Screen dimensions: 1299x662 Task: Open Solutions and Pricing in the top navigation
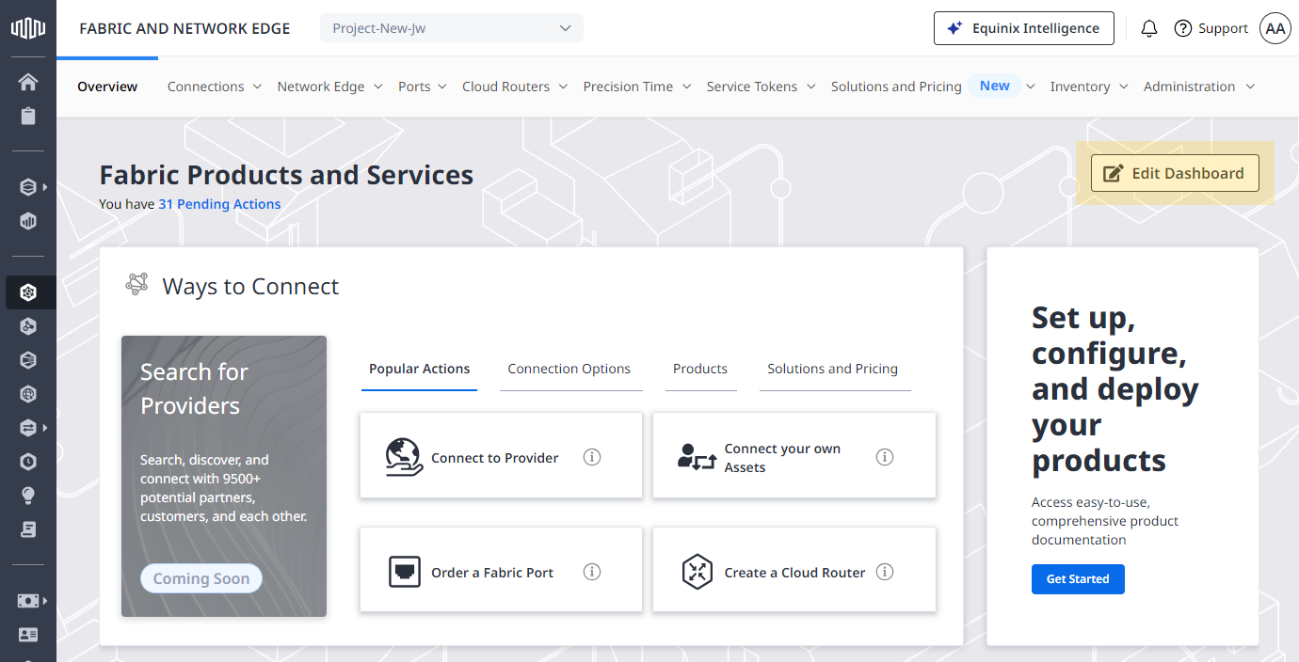(x=896, y=87)
